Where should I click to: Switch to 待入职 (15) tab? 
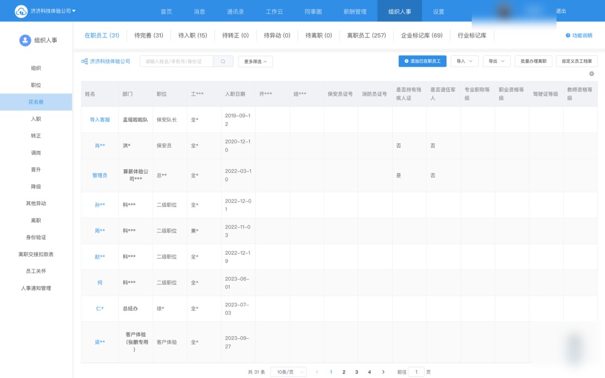point(193,35)
